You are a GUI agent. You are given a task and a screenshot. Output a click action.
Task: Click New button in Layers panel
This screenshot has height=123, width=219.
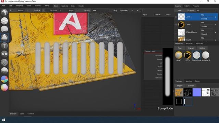[x=179, y=11]
